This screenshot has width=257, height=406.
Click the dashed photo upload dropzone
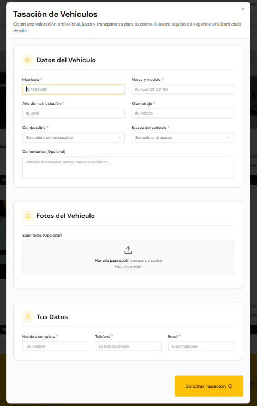point(128,257)
